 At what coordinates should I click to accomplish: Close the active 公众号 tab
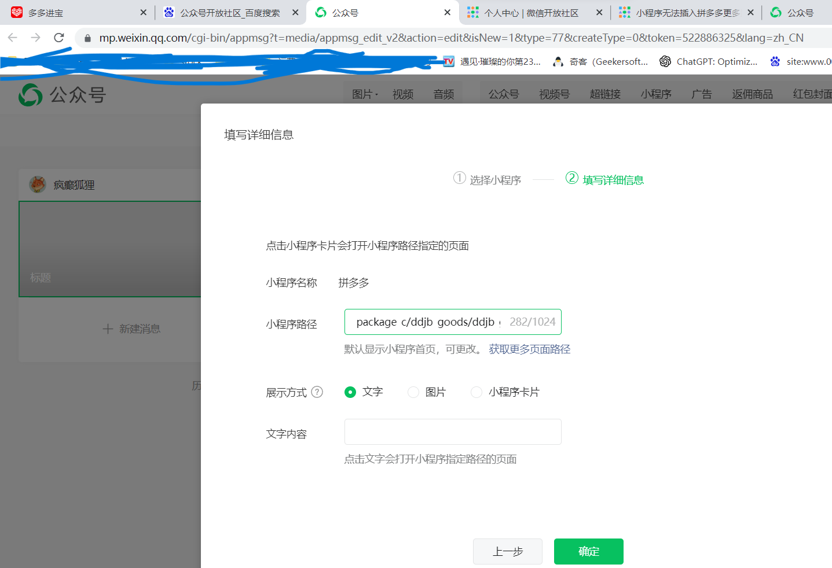coord(448,12)
